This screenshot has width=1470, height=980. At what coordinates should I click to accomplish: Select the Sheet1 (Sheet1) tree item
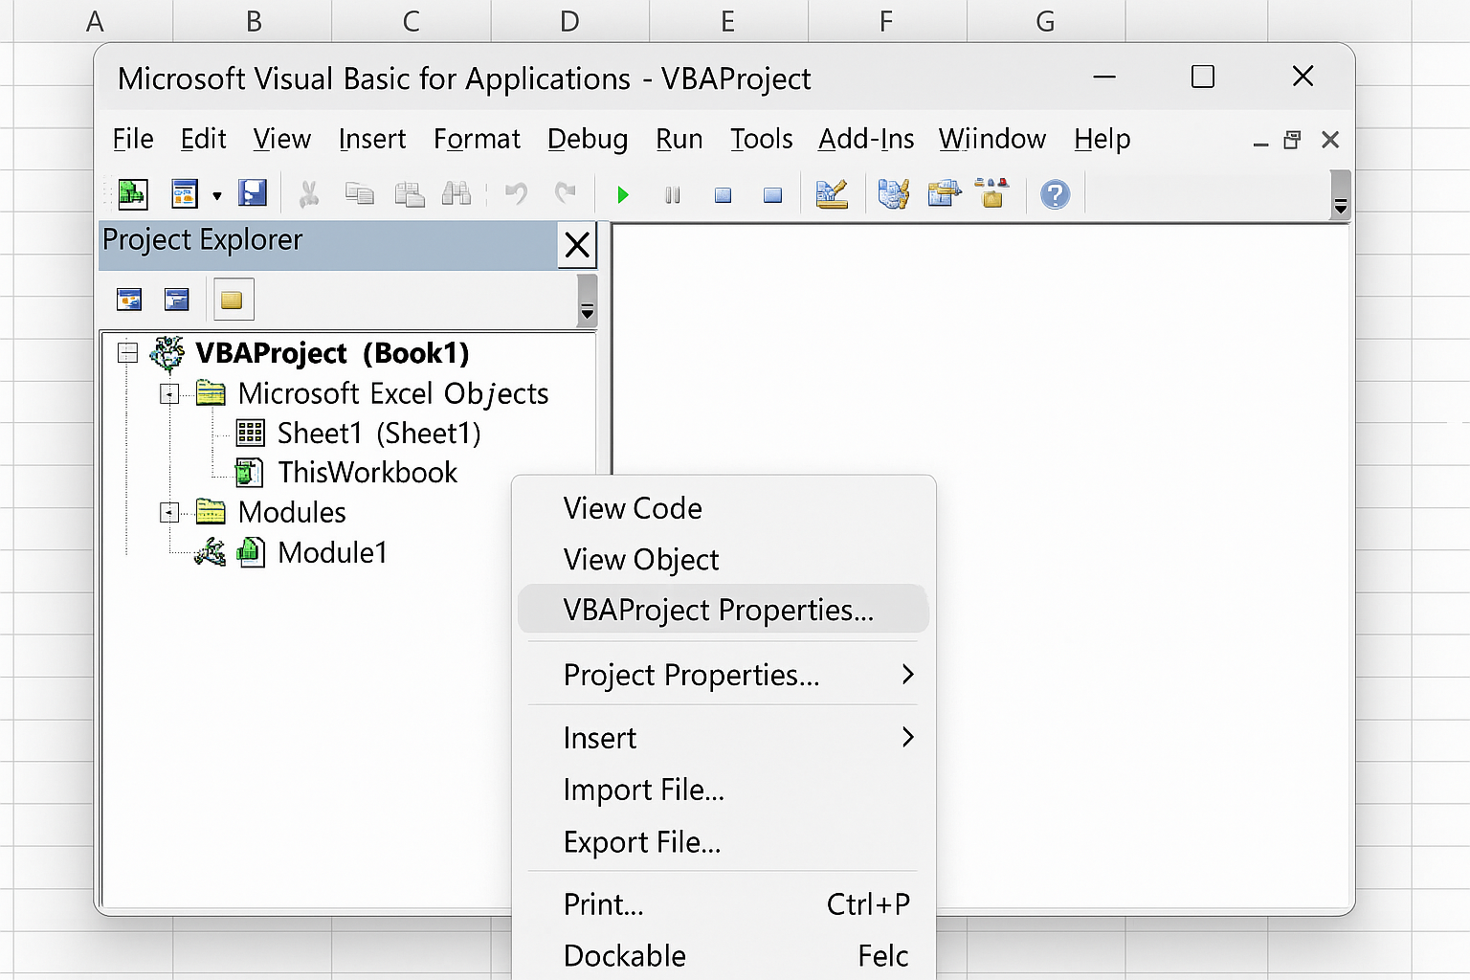click(379, 434)
